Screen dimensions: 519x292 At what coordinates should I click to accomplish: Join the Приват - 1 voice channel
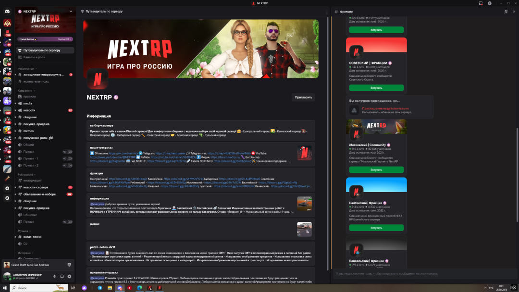point(45,158)
